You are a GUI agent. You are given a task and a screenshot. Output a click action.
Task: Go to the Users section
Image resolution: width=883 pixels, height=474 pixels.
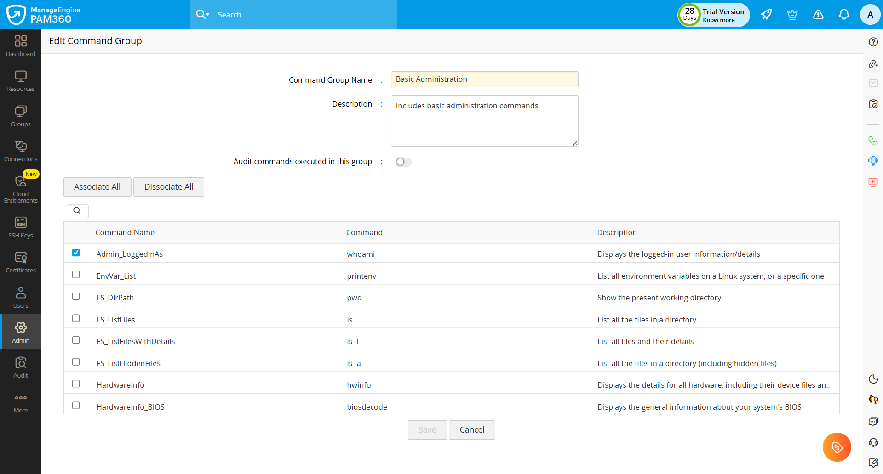[x=21, y=298]
